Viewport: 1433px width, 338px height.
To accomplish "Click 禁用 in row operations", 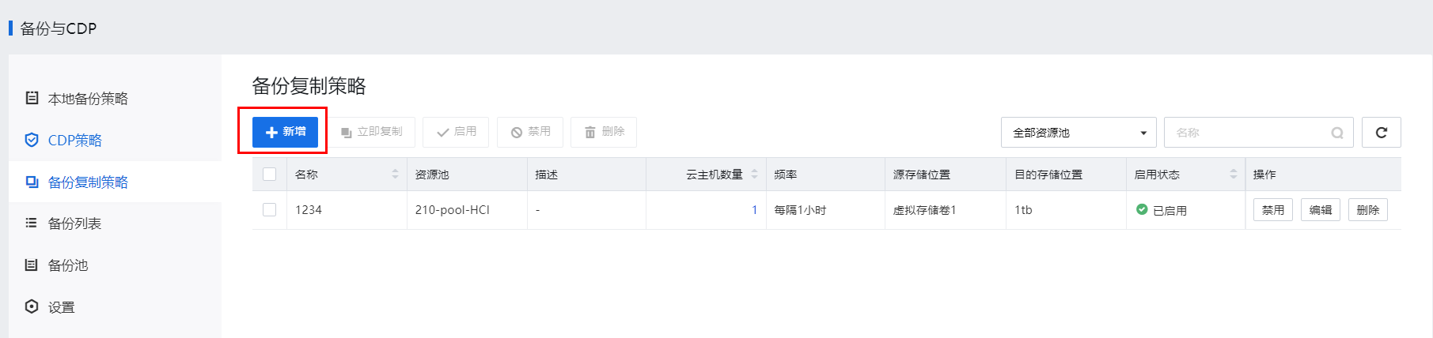I will pyautogui.click(x=1273, y=210).
